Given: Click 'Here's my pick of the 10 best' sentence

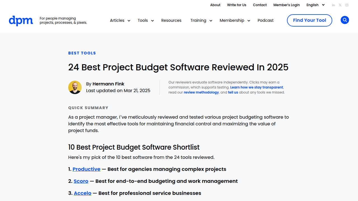Looking at the screenshot, I should [x=141, y=157].
